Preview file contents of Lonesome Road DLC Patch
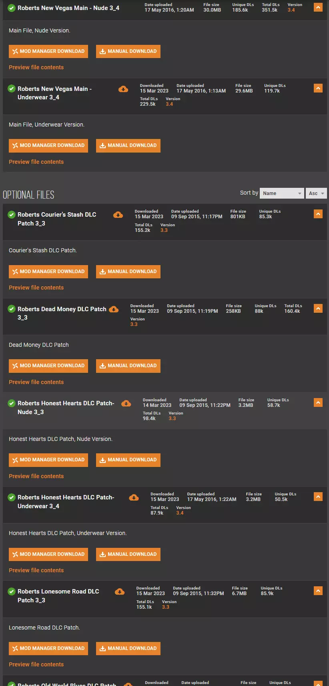The image size is (329, 686). click(x=36, y=664)
